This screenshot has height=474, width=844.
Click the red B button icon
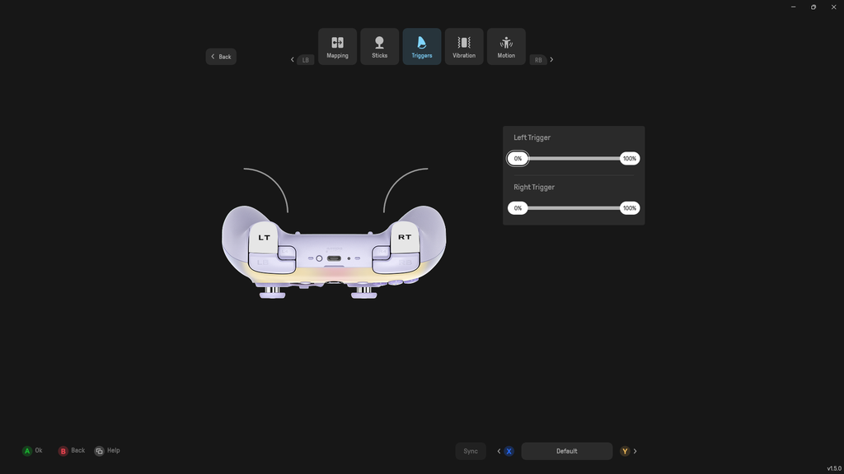pyautogui.click(x=63, y=451)
